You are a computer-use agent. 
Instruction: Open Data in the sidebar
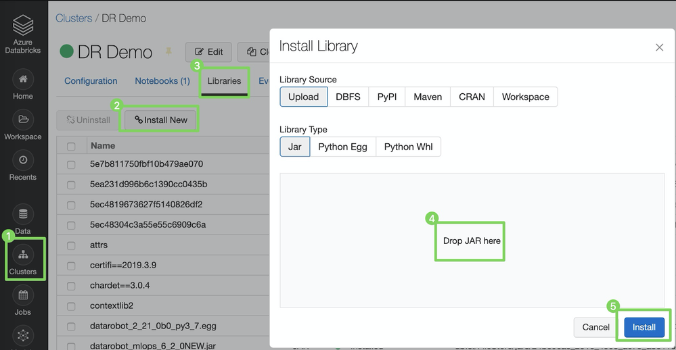(23, 220)
